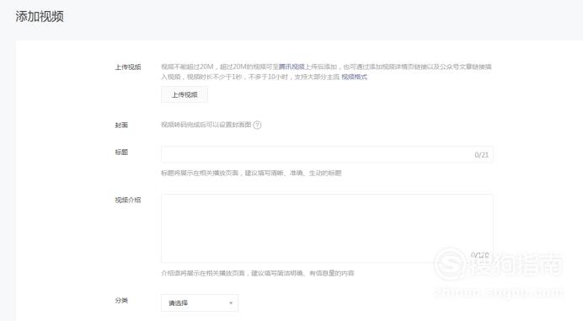The image size is (583, 321).
Task: Click the cover help question mark icon
Action: click(x=257, y=125)
